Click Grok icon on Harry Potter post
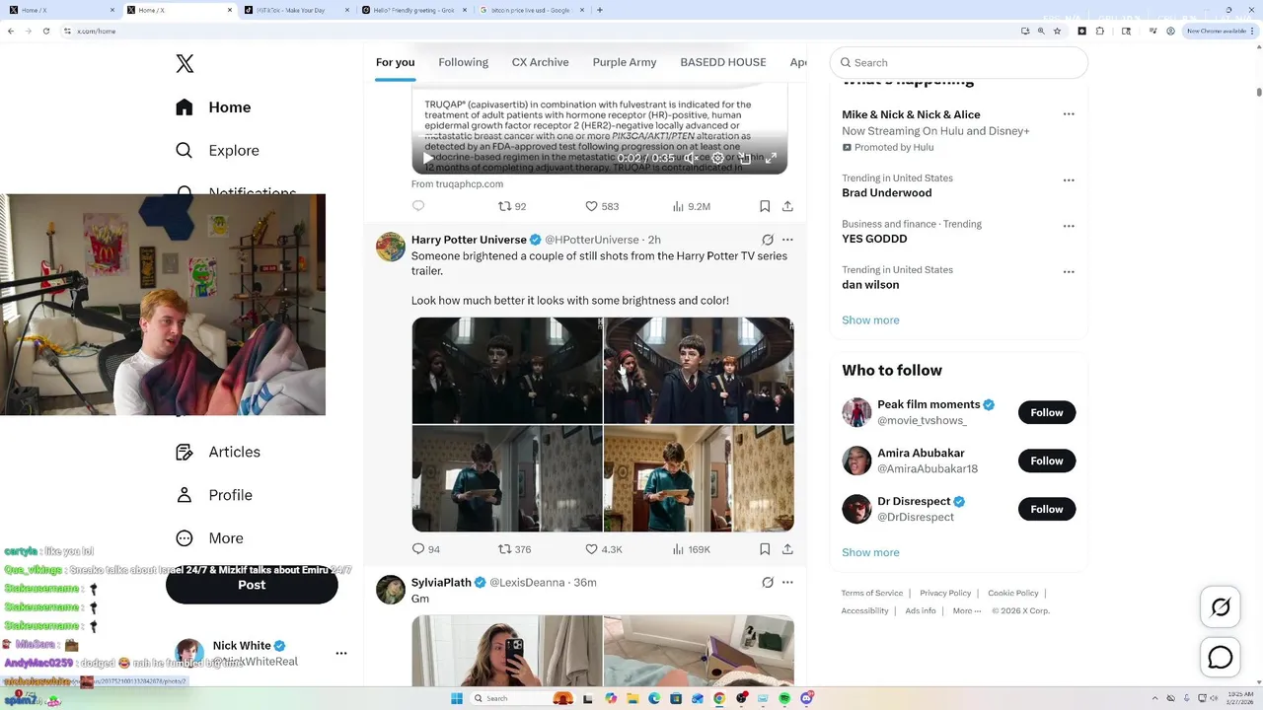Screen dimensions: 1263x710 [768, 240]
